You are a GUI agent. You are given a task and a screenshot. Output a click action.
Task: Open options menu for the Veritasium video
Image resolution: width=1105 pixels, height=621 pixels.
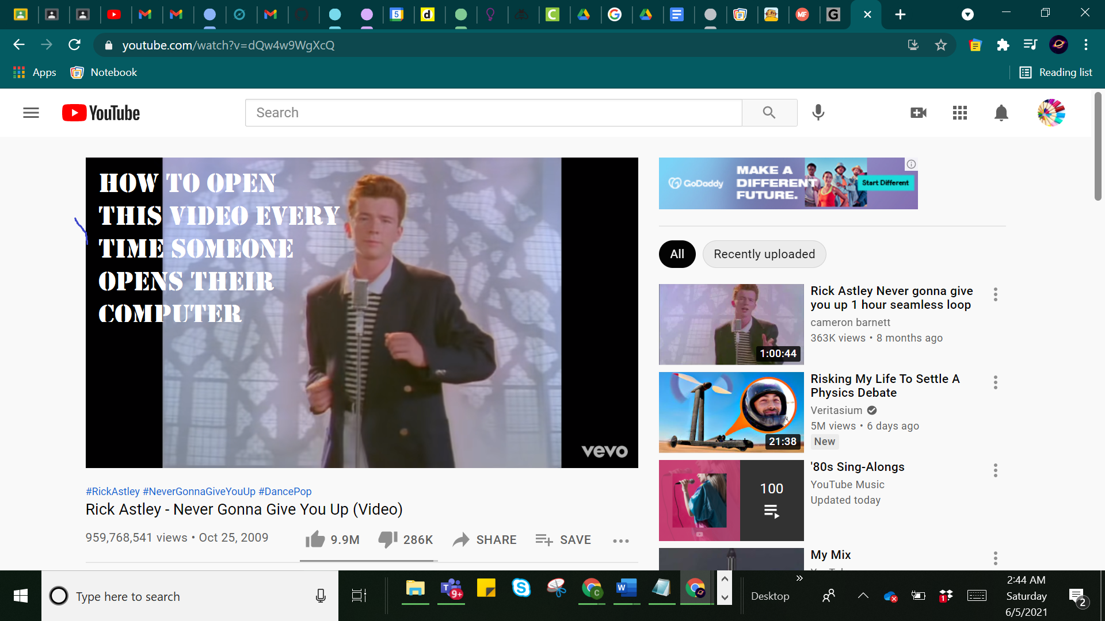click(x=995, y=382)
